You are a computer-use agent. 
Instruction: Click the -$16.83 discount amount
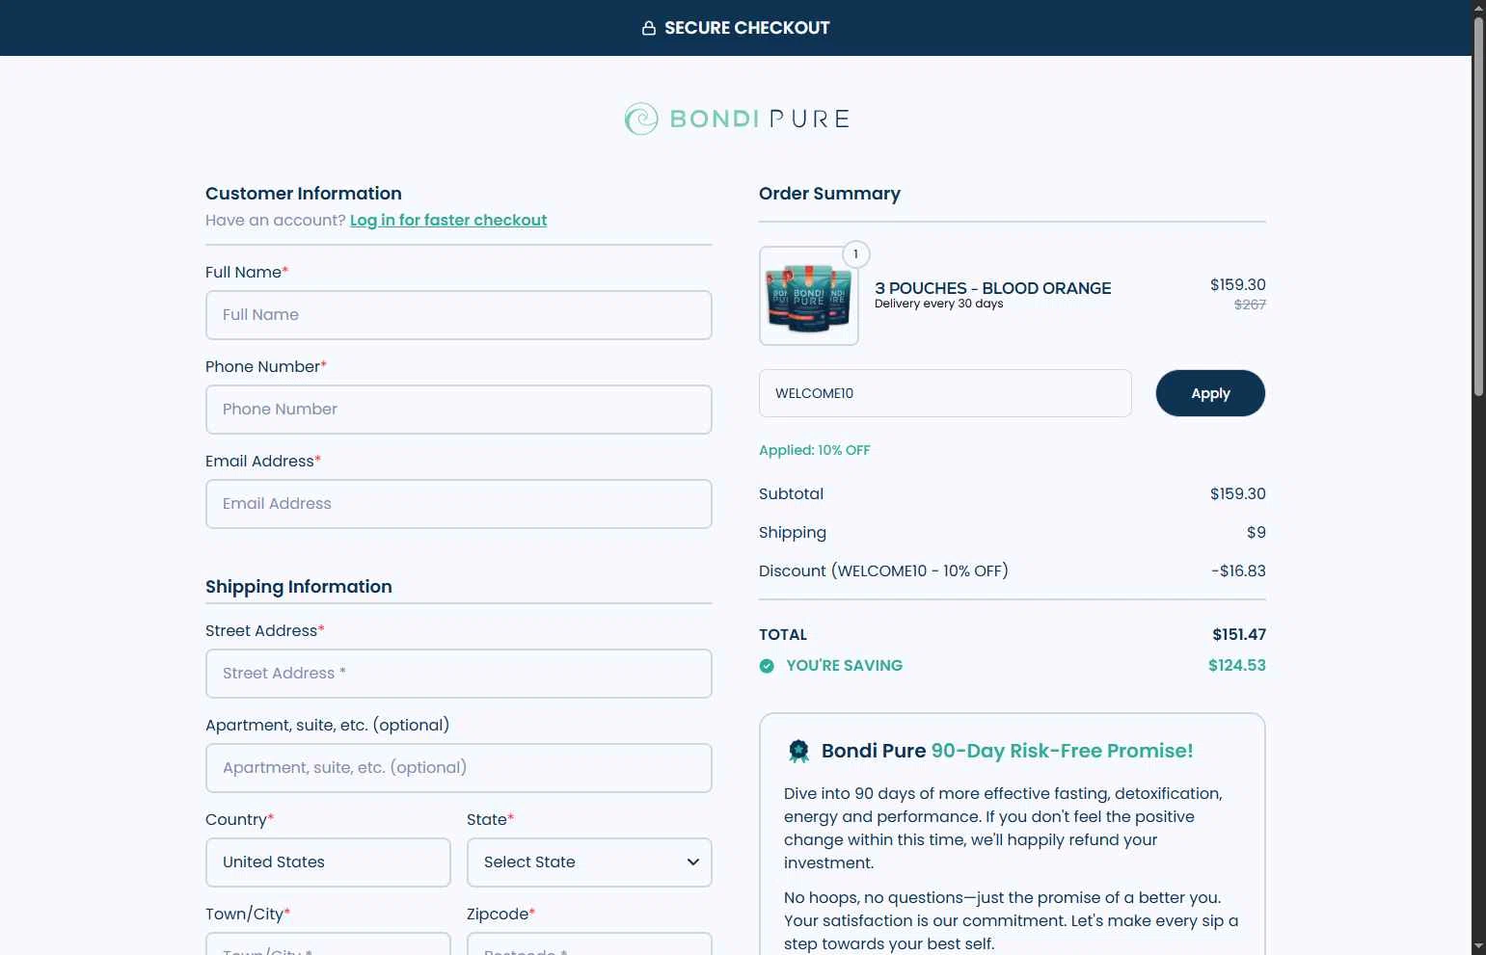tap(1238, 570)
